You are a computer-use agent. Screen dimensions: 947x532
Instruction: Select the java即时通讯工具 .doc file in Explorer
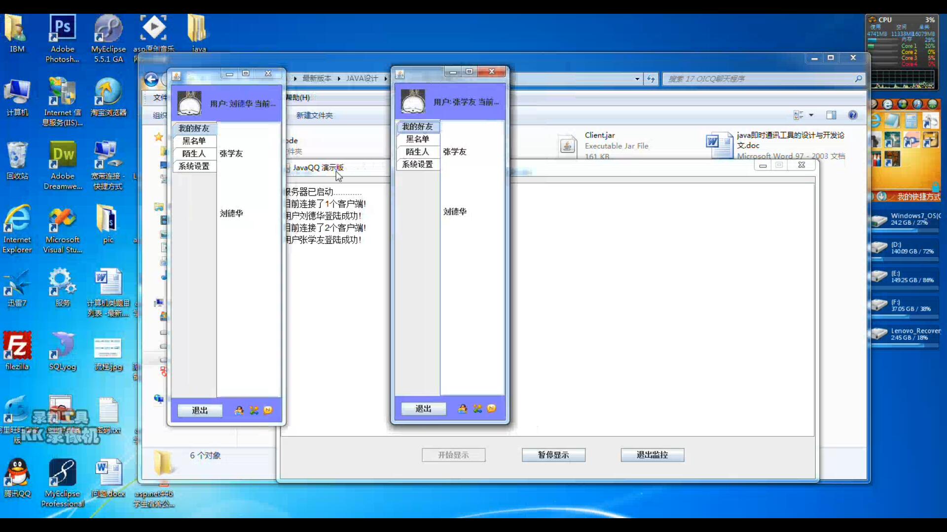tap(775, 145)
